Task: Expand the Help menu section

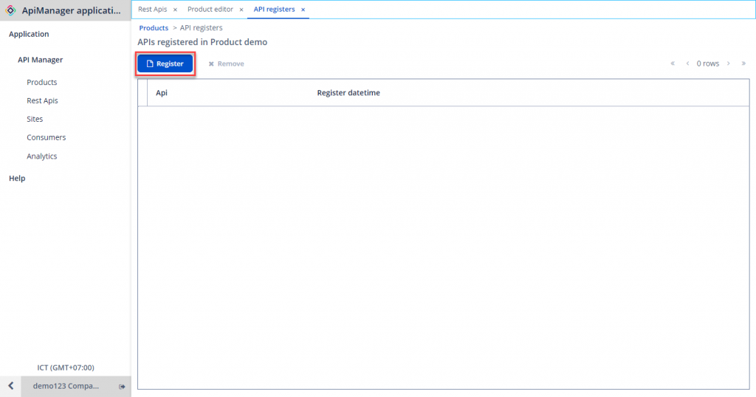Action: (17, 178)
